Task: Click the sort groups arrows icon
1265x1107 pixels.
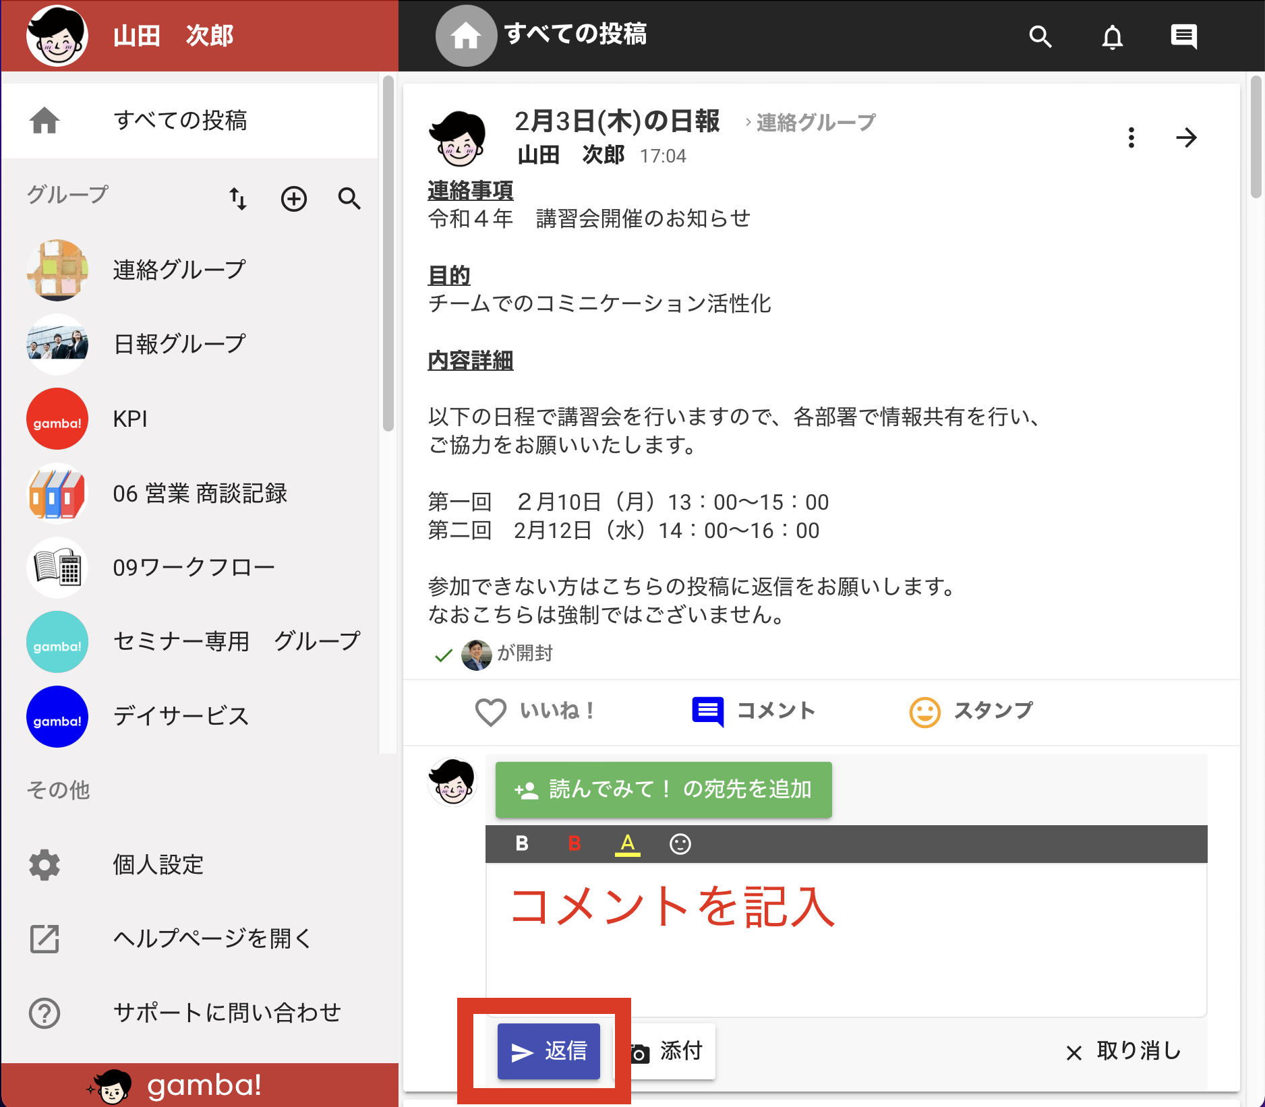Action: point(237,199)
